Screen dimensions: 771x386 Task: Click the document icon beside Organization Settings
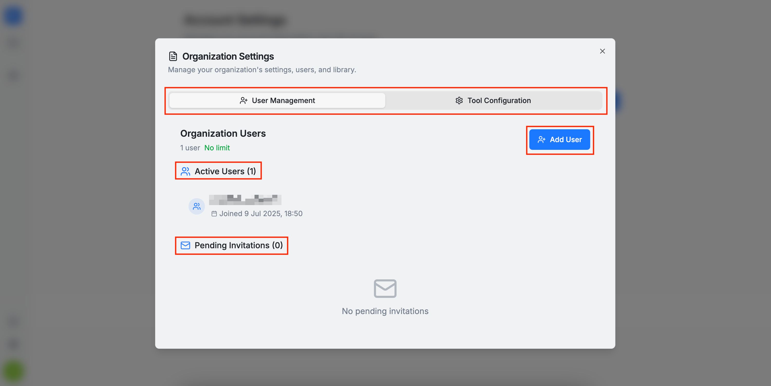tap(173, 56)
